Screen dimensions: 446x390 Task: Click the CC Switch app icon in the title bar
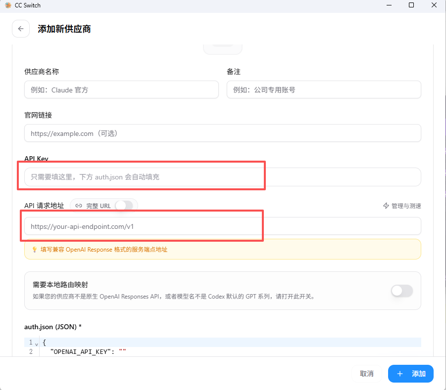pyautogui.click(x=8, y=5)
